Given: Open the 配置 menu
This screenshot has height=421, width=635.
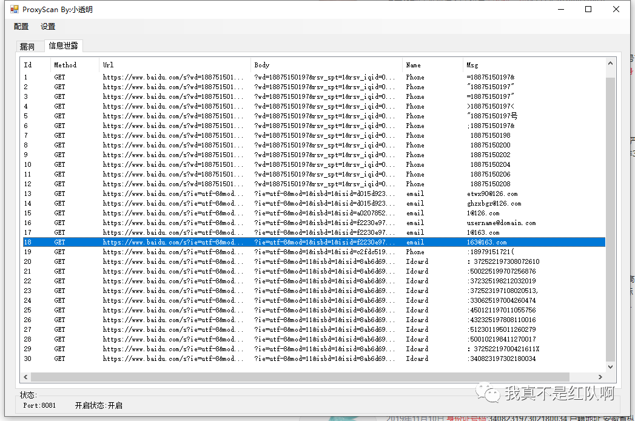Looking at the screenshot, I should (x=21, y=27).
